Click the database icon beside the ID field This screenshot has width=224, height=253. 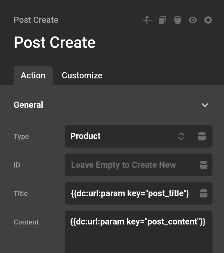coord(204,165)
